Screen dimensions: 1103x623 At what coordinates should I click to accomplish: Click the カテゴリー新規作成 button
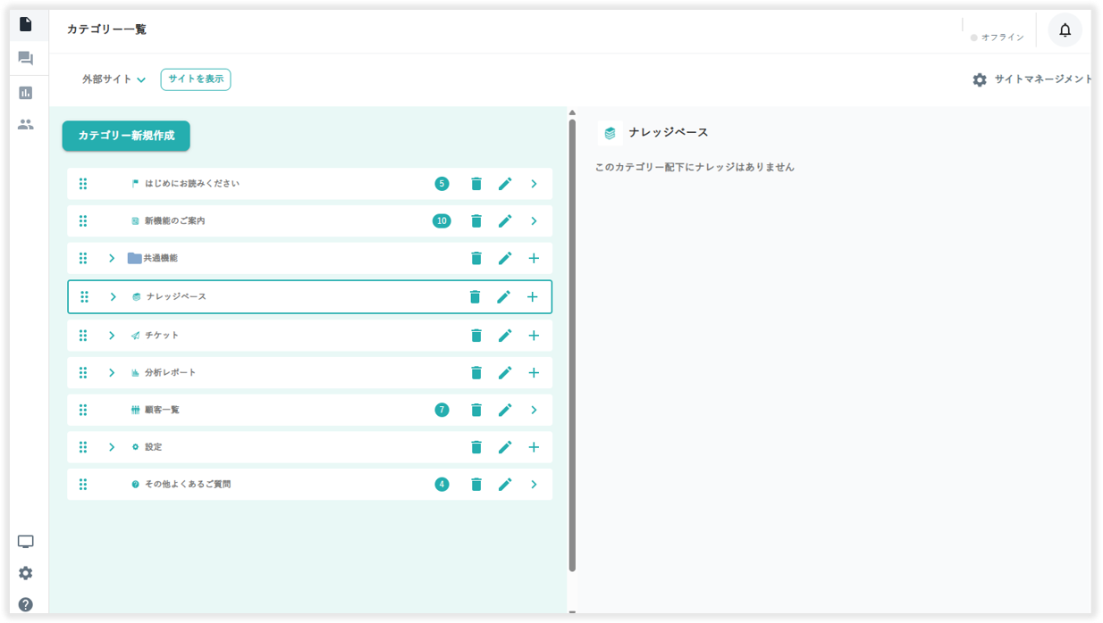coord(126,136)
